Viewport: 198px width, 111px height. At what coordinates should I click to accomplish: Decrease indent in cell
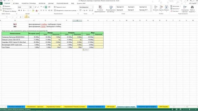[x=49, y=10]
